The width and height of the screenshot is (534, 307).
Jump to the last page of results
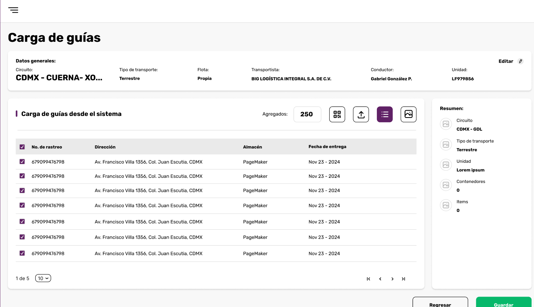coord(403,279)
